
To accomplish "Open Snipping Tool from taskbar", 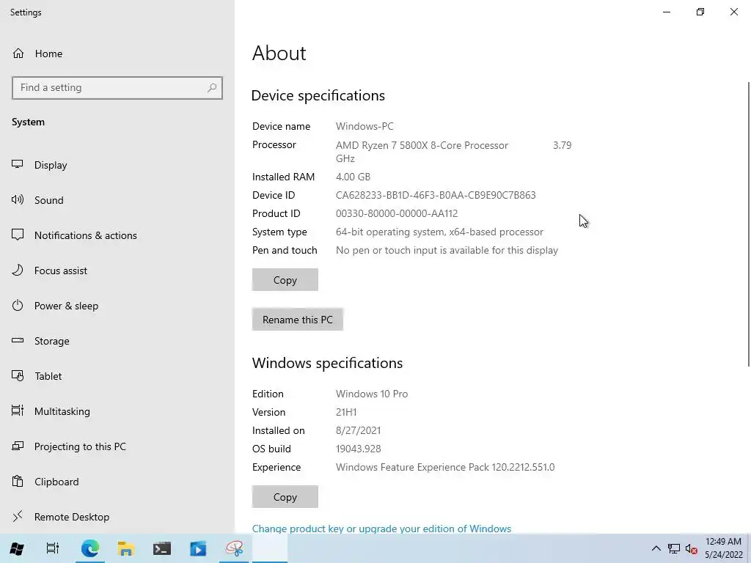I will click(x=234, y=548).
